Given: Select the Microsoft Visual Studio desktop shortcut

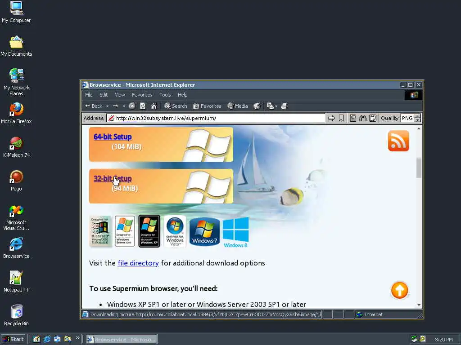Looking at the screenshot, I should click(16, 218).
